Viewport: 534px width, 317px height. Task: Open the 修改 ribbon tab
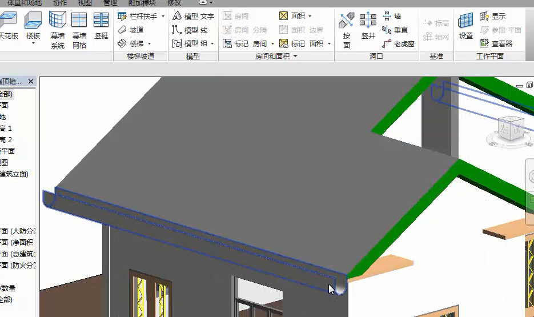point(174,3)
